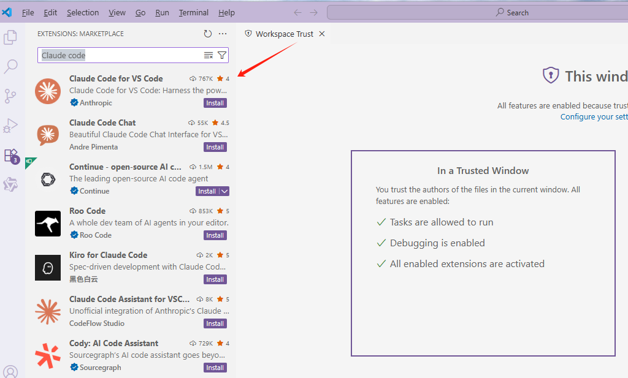The height and width of the screenshot is (378, 628).
Task: Click the CodeFlow Studio publisher name
Action: point(97,323)
